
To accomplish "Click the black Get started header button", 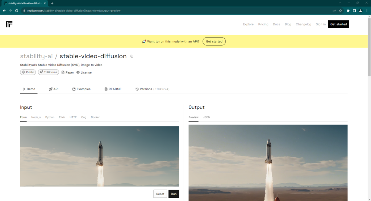I will [x=339, y=24].
